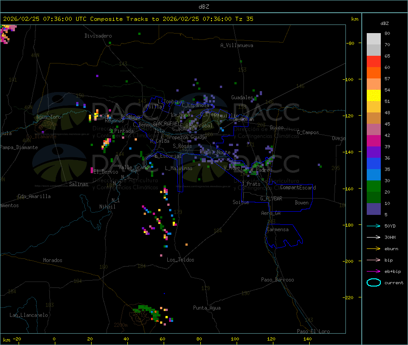
Task: Click the 'G_Campos' map label
Action: pos(308,132)
